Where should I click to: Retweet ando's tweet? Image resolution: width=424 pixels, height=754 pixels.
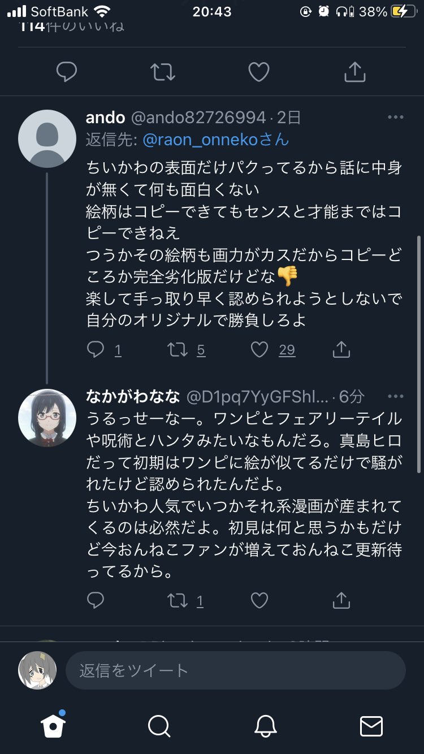pos(178,350)
